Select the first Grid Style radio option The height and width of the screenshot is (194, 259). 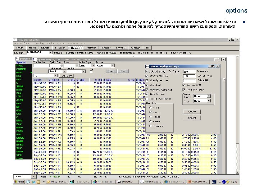[150, 108]
